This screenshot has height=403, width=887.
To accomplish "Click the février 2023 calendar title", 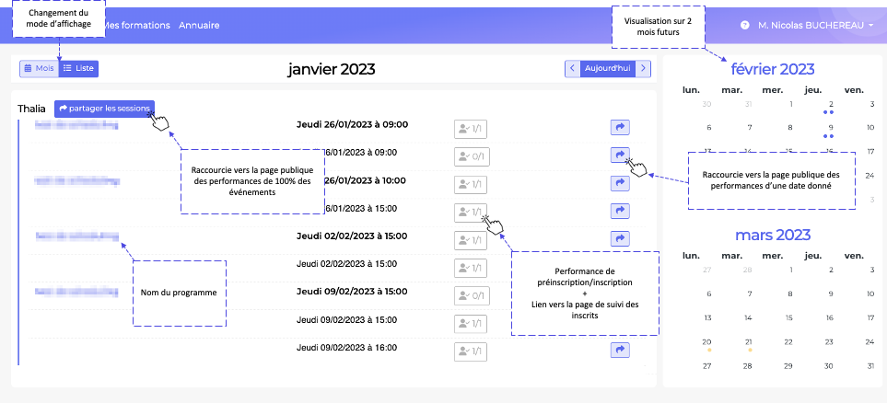I will click(772, 69).
